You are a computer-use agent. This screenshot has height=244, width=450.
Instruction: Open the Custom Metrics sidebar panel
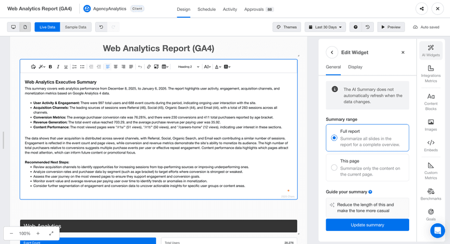(431, 171)
